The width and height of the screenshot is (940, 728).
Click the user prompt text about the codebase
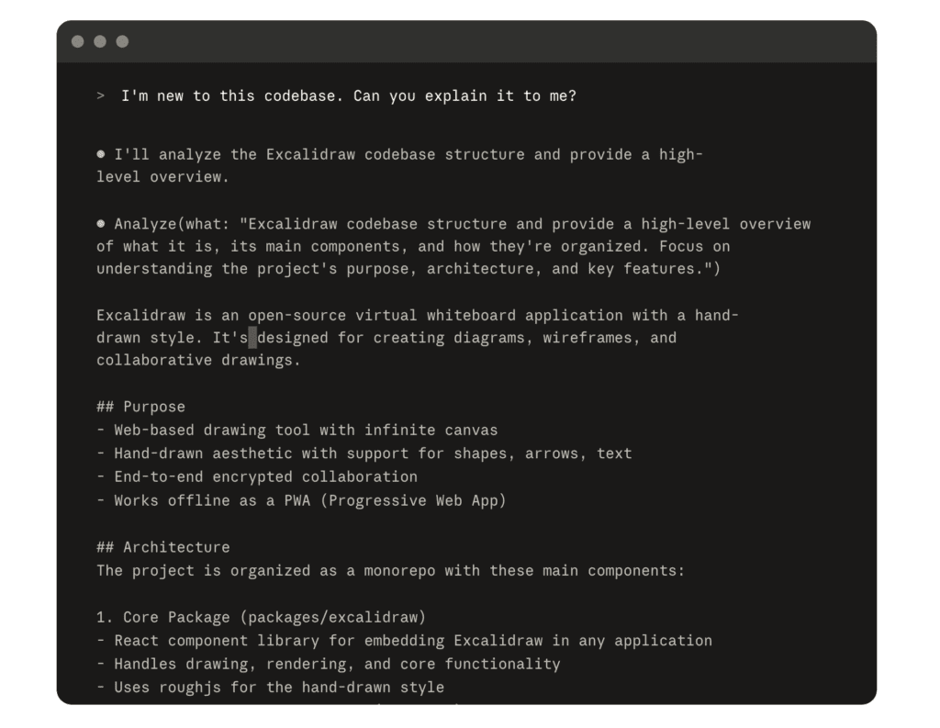click(349, 96)
